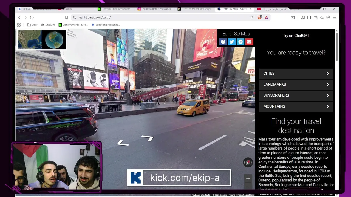Open the Brave Wallet icon
Viewport: 351px width, 197px height.
(315, 18)
